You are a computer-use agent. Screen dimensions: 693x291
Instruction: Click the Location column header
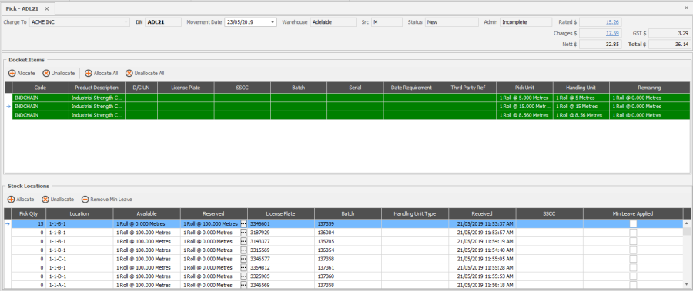click(x=79, y=214)
